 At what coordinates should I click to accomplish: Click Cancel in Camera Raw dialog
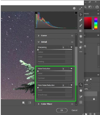75,110
